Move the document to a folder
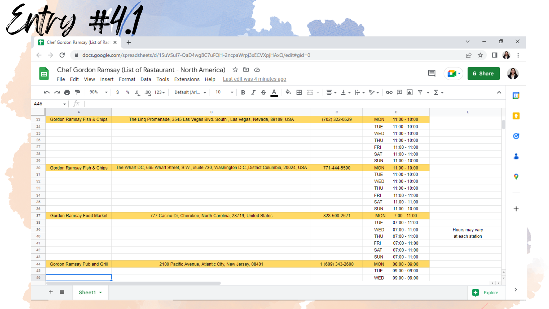549x309 pixels. tap(246, 70)
